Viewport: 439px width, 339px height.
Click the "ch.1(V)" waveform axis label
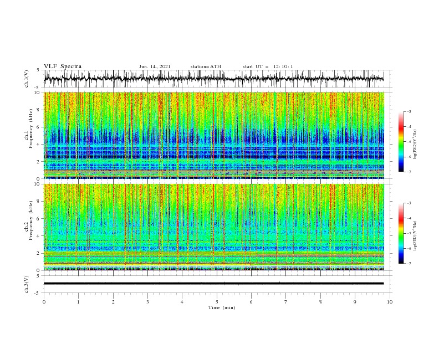pos(27,79)
